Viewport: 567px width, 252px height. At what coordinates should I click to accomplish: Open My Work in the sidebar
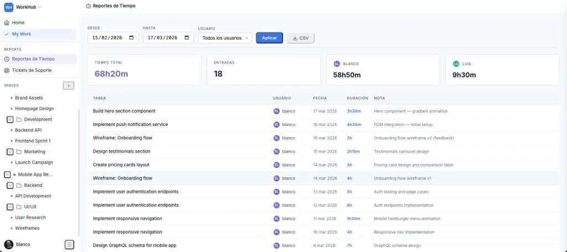click(39, 34)
